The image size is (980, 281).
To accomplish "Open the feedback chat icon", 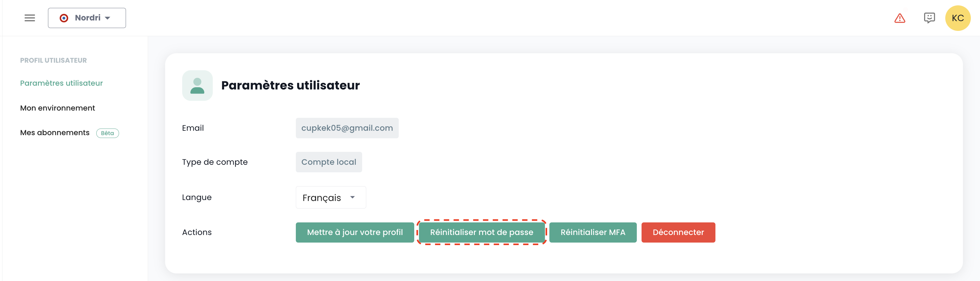I will (x=929, y=18).
